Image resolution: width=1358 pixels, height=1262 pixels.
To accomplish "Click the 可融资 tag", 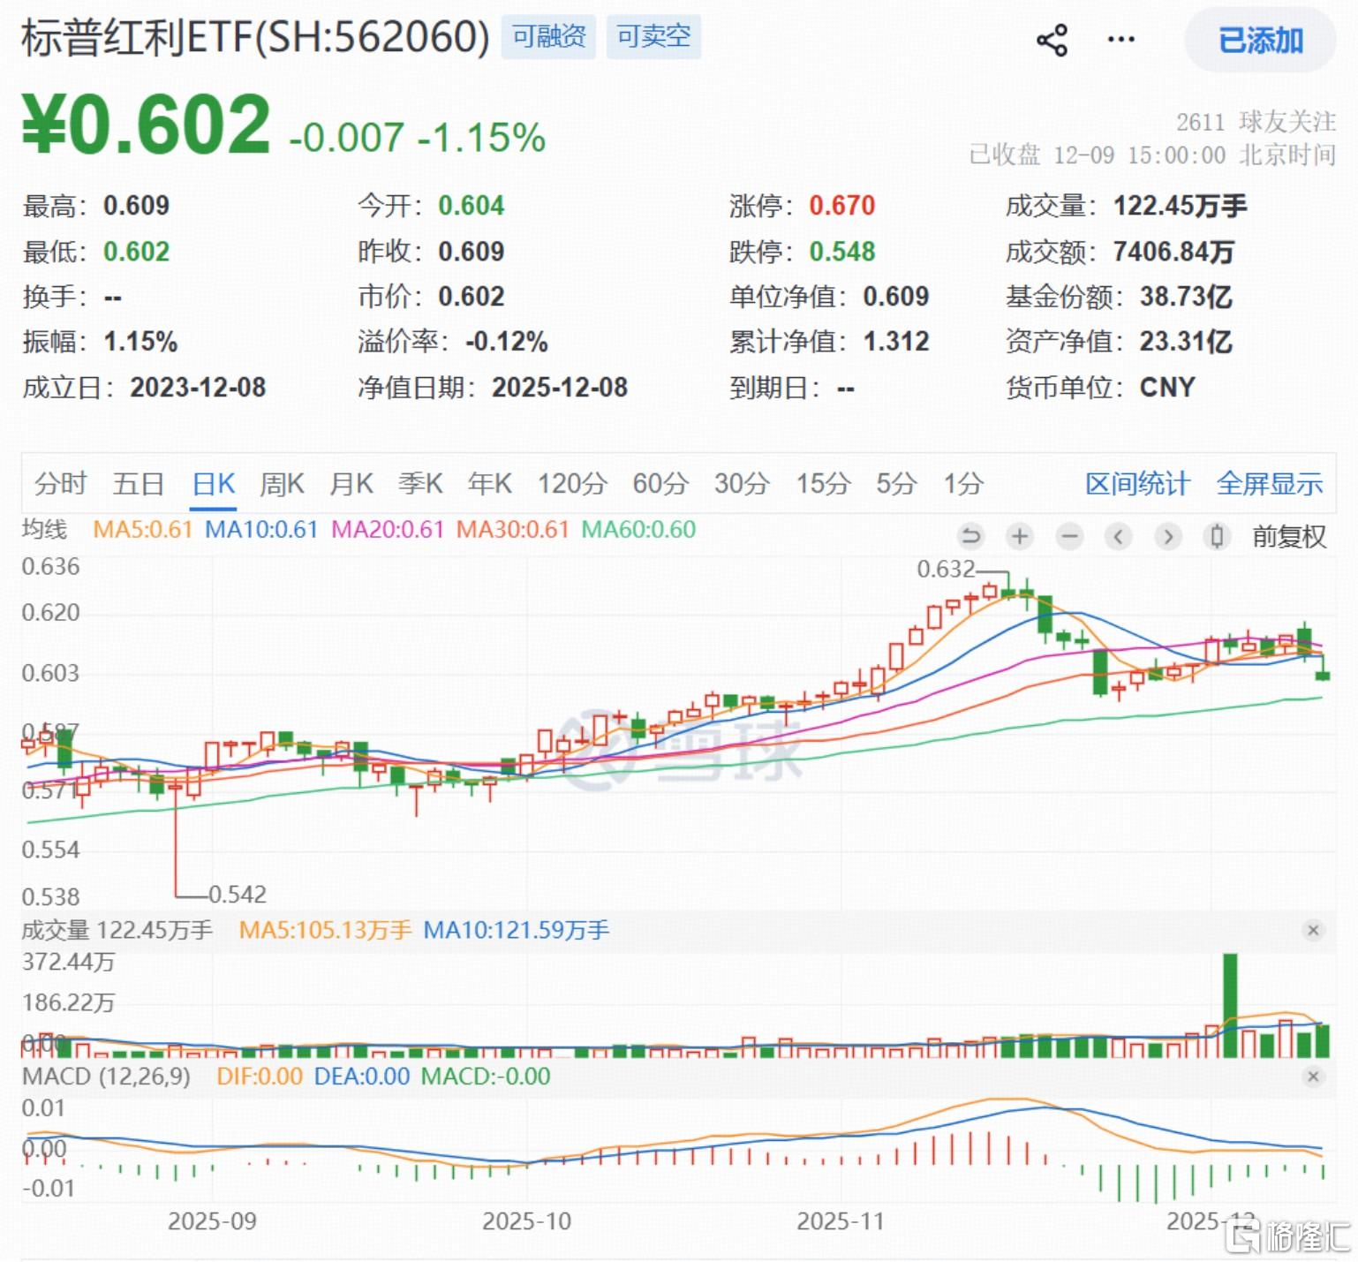I will coord(548,36).
